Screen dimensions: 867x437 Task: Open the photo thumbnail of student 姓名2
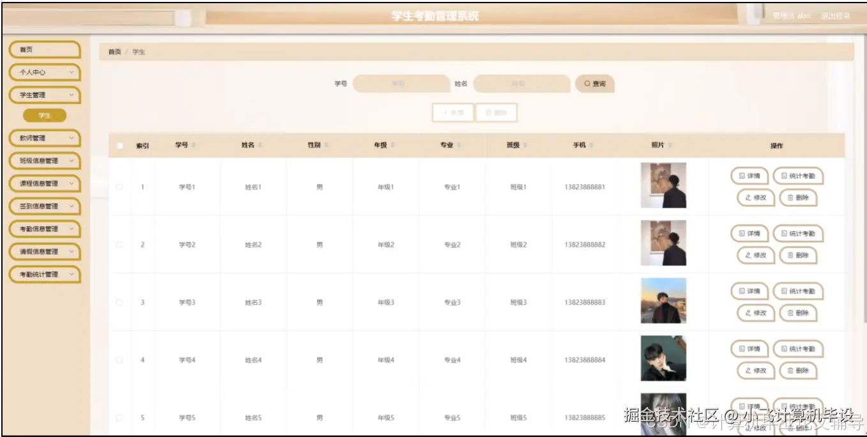[663, 243]
